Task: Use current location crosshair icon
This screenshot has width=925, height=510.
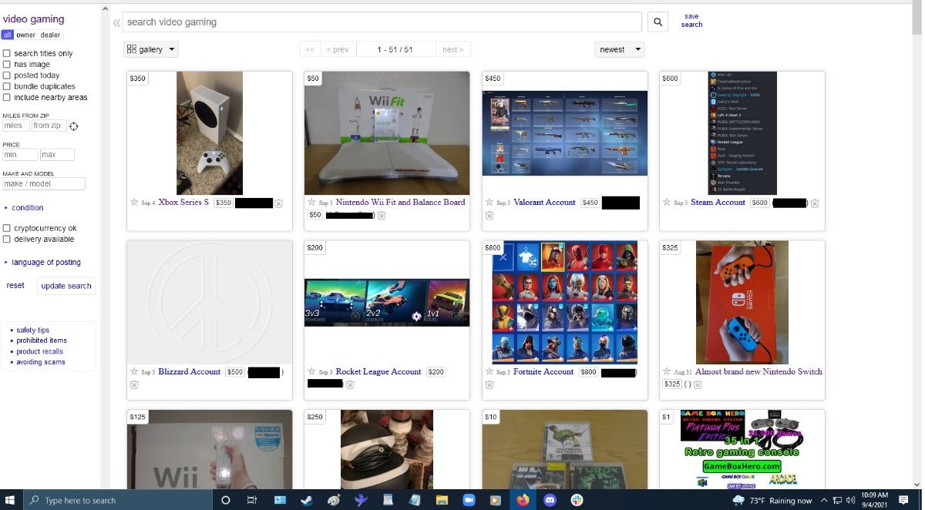Action: click(x=74, y=126)
